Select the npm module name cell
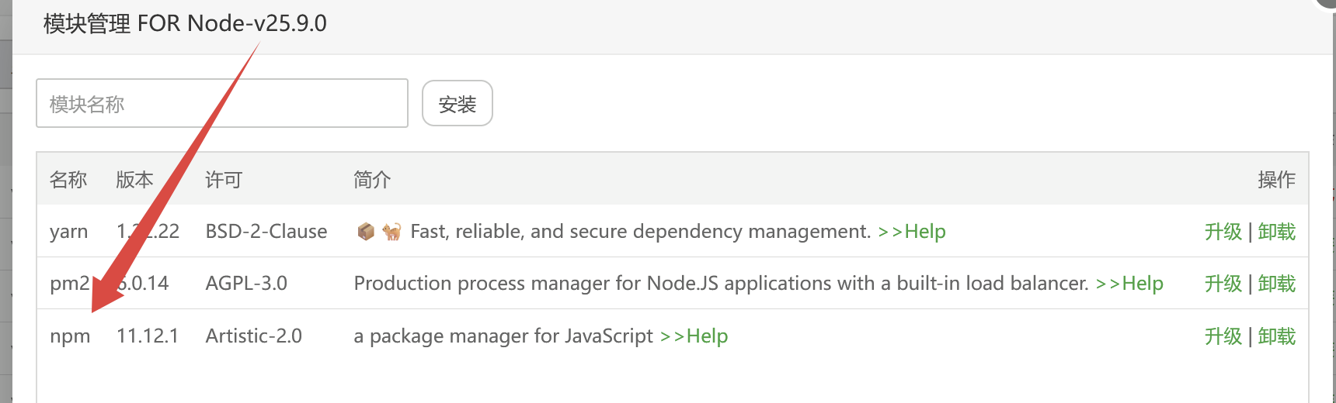 coord(70,336)
